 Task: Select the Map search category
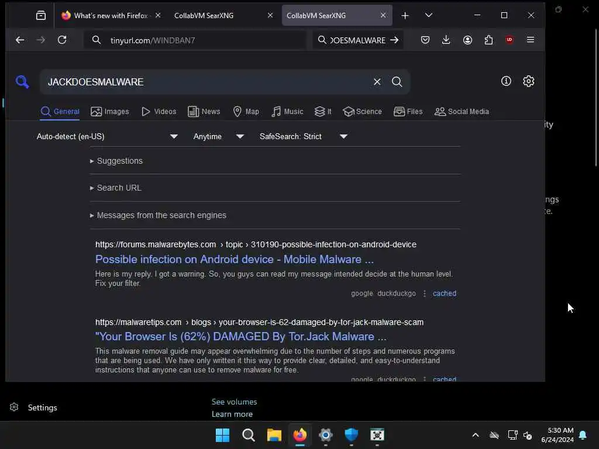click(246, 112)
